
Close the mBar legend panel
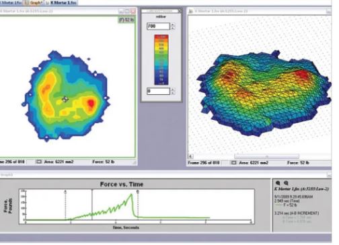(x=180, y=11)
